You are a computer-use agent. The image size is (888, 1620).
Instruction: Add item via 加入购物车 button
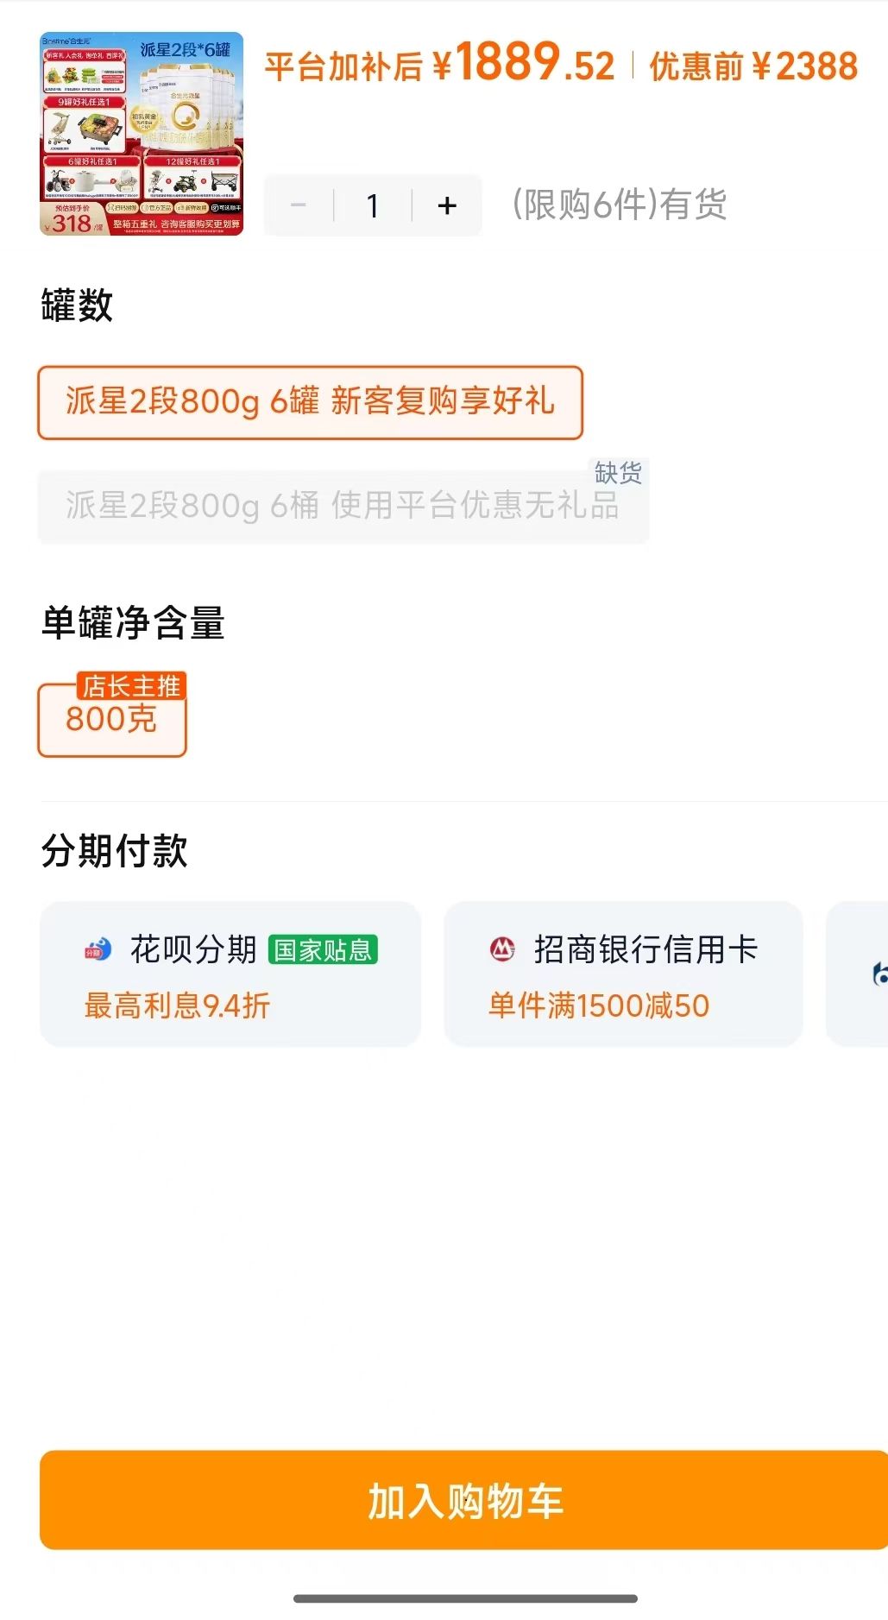[463, 1500]
